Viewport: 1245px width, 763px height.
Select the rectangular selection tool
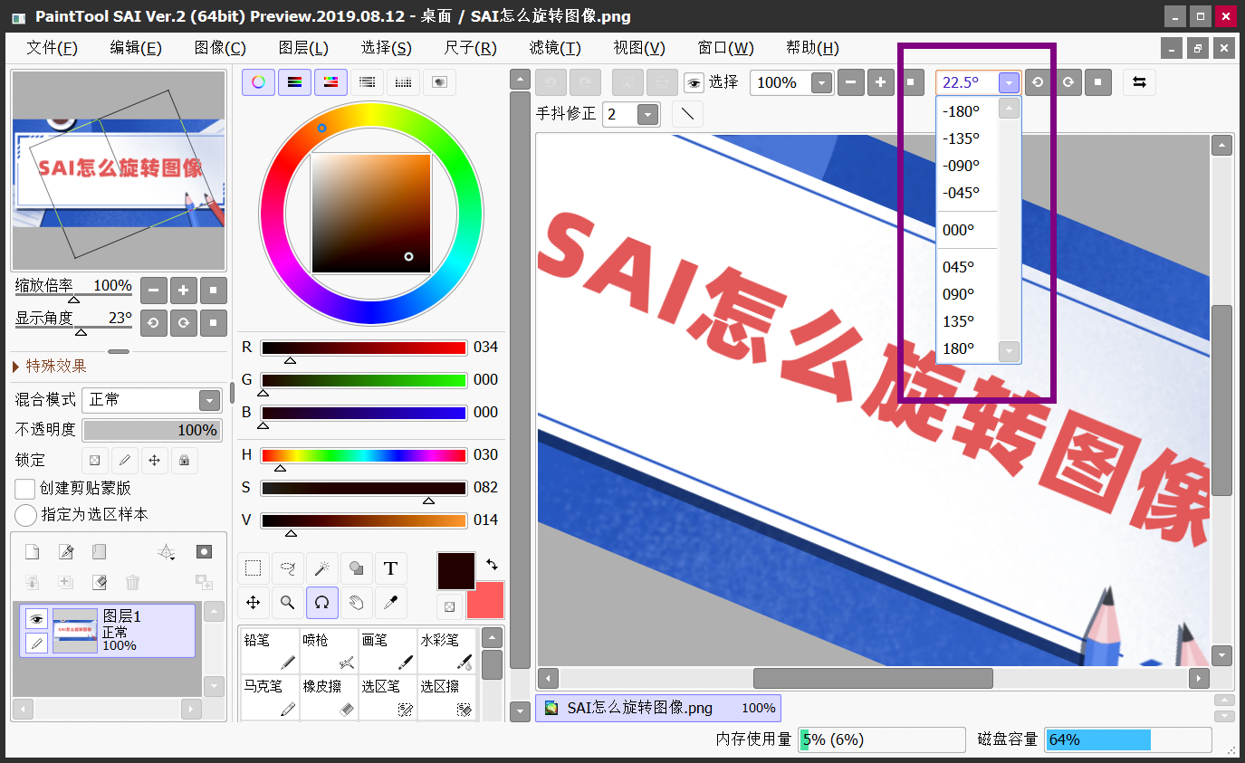click(x=254, y=568)
